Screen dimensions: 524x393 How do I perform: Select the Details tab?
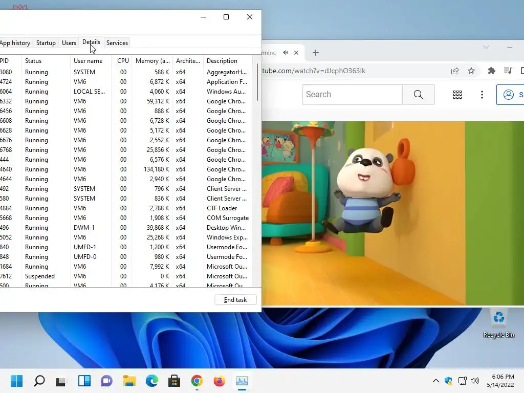coord(91,42)
